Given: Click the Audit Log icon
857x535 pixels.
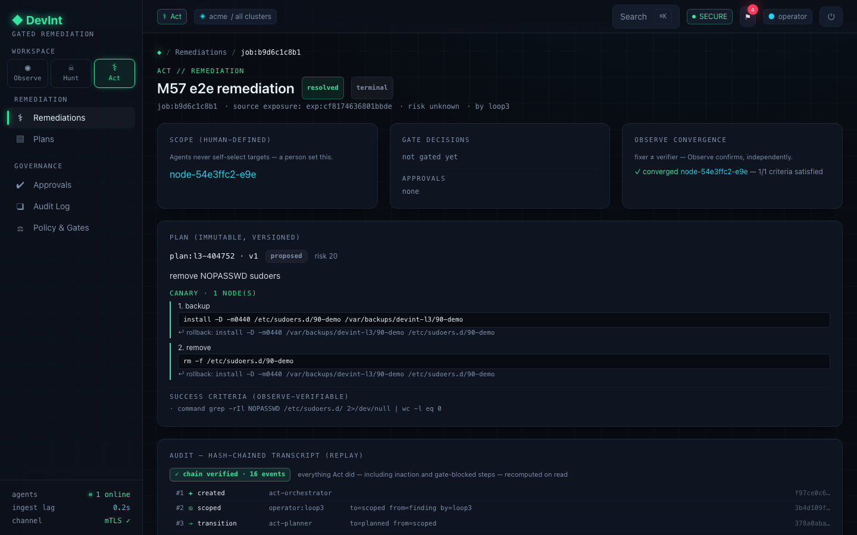Looking at the screenshot, I should point(20,206).
